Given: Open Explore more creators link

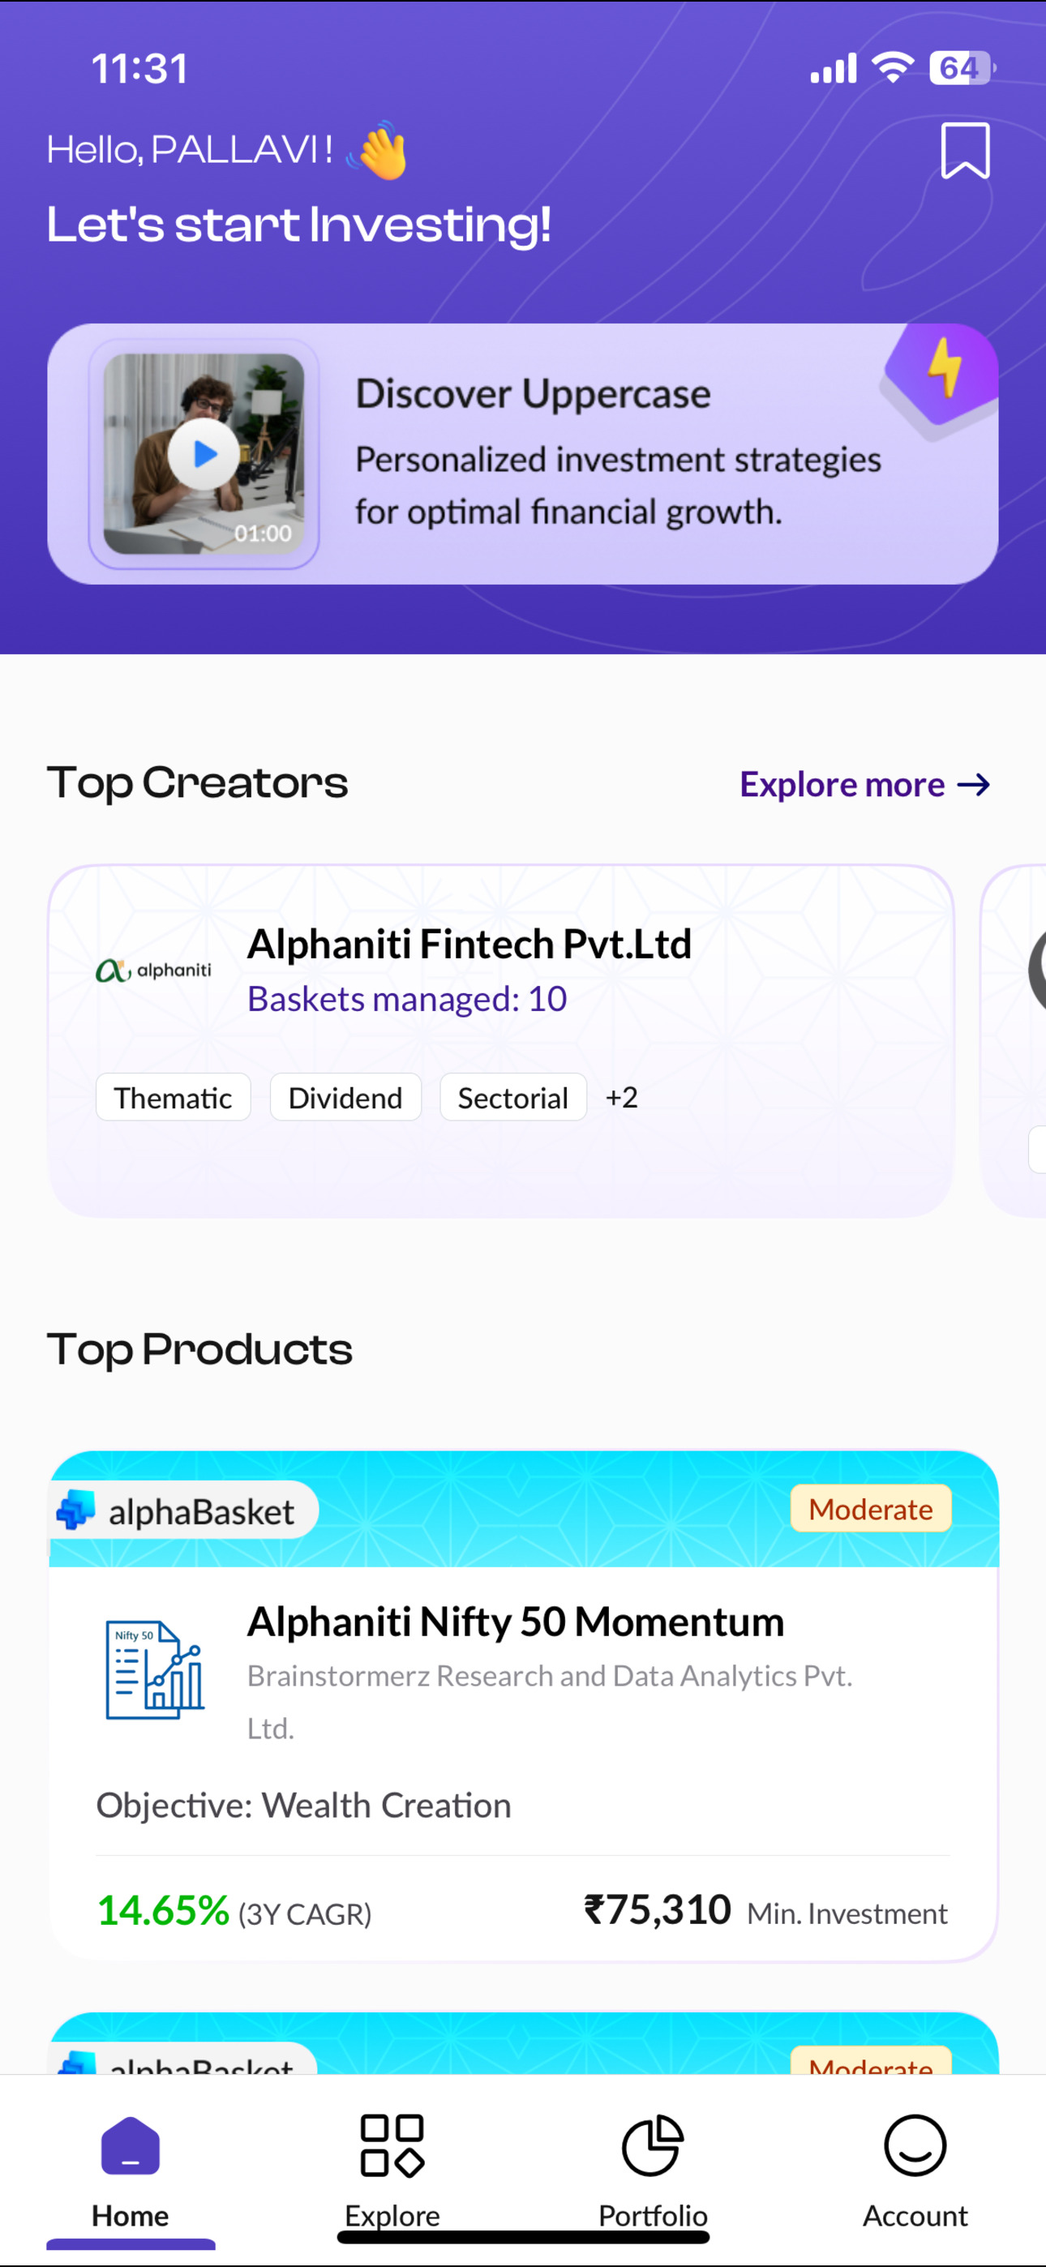Looking at the screenshot, I should [x=864, y=784].
